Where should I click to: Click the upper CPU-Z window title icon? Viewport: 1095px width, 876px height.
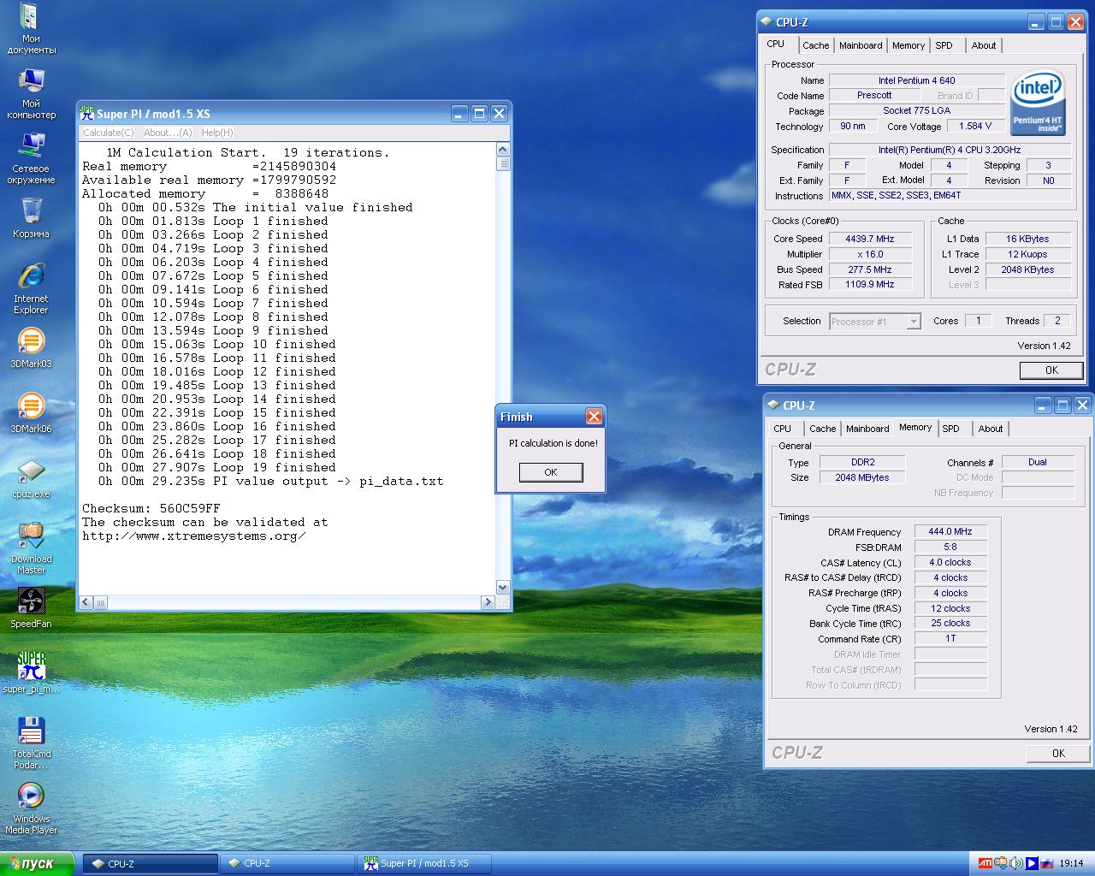tap(766, 22)
